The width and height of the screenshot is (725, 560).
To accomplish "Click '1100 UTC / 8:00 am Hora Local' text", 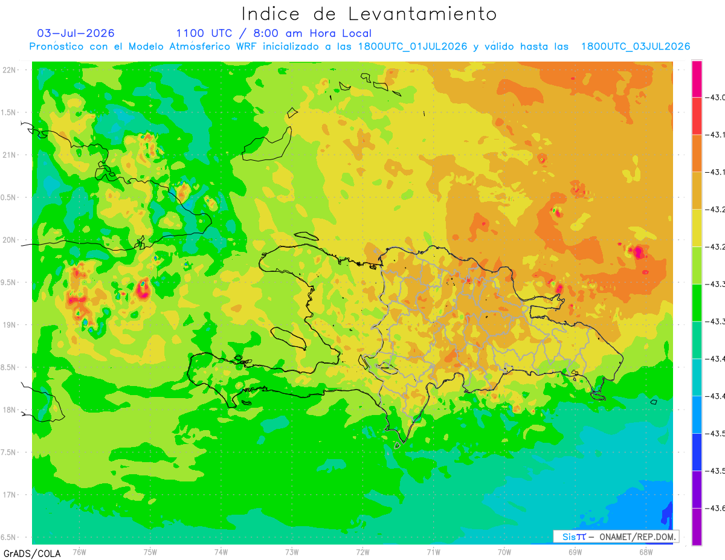I will [x=274, y=33].
